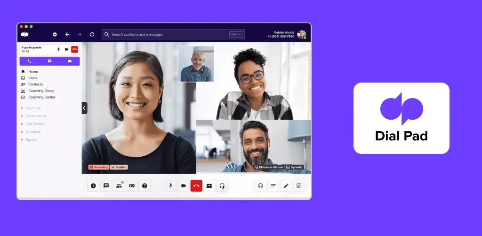482x236 pixels.
Task: Collapse sidebar with the left chevron handle
Action: [85, 108]
